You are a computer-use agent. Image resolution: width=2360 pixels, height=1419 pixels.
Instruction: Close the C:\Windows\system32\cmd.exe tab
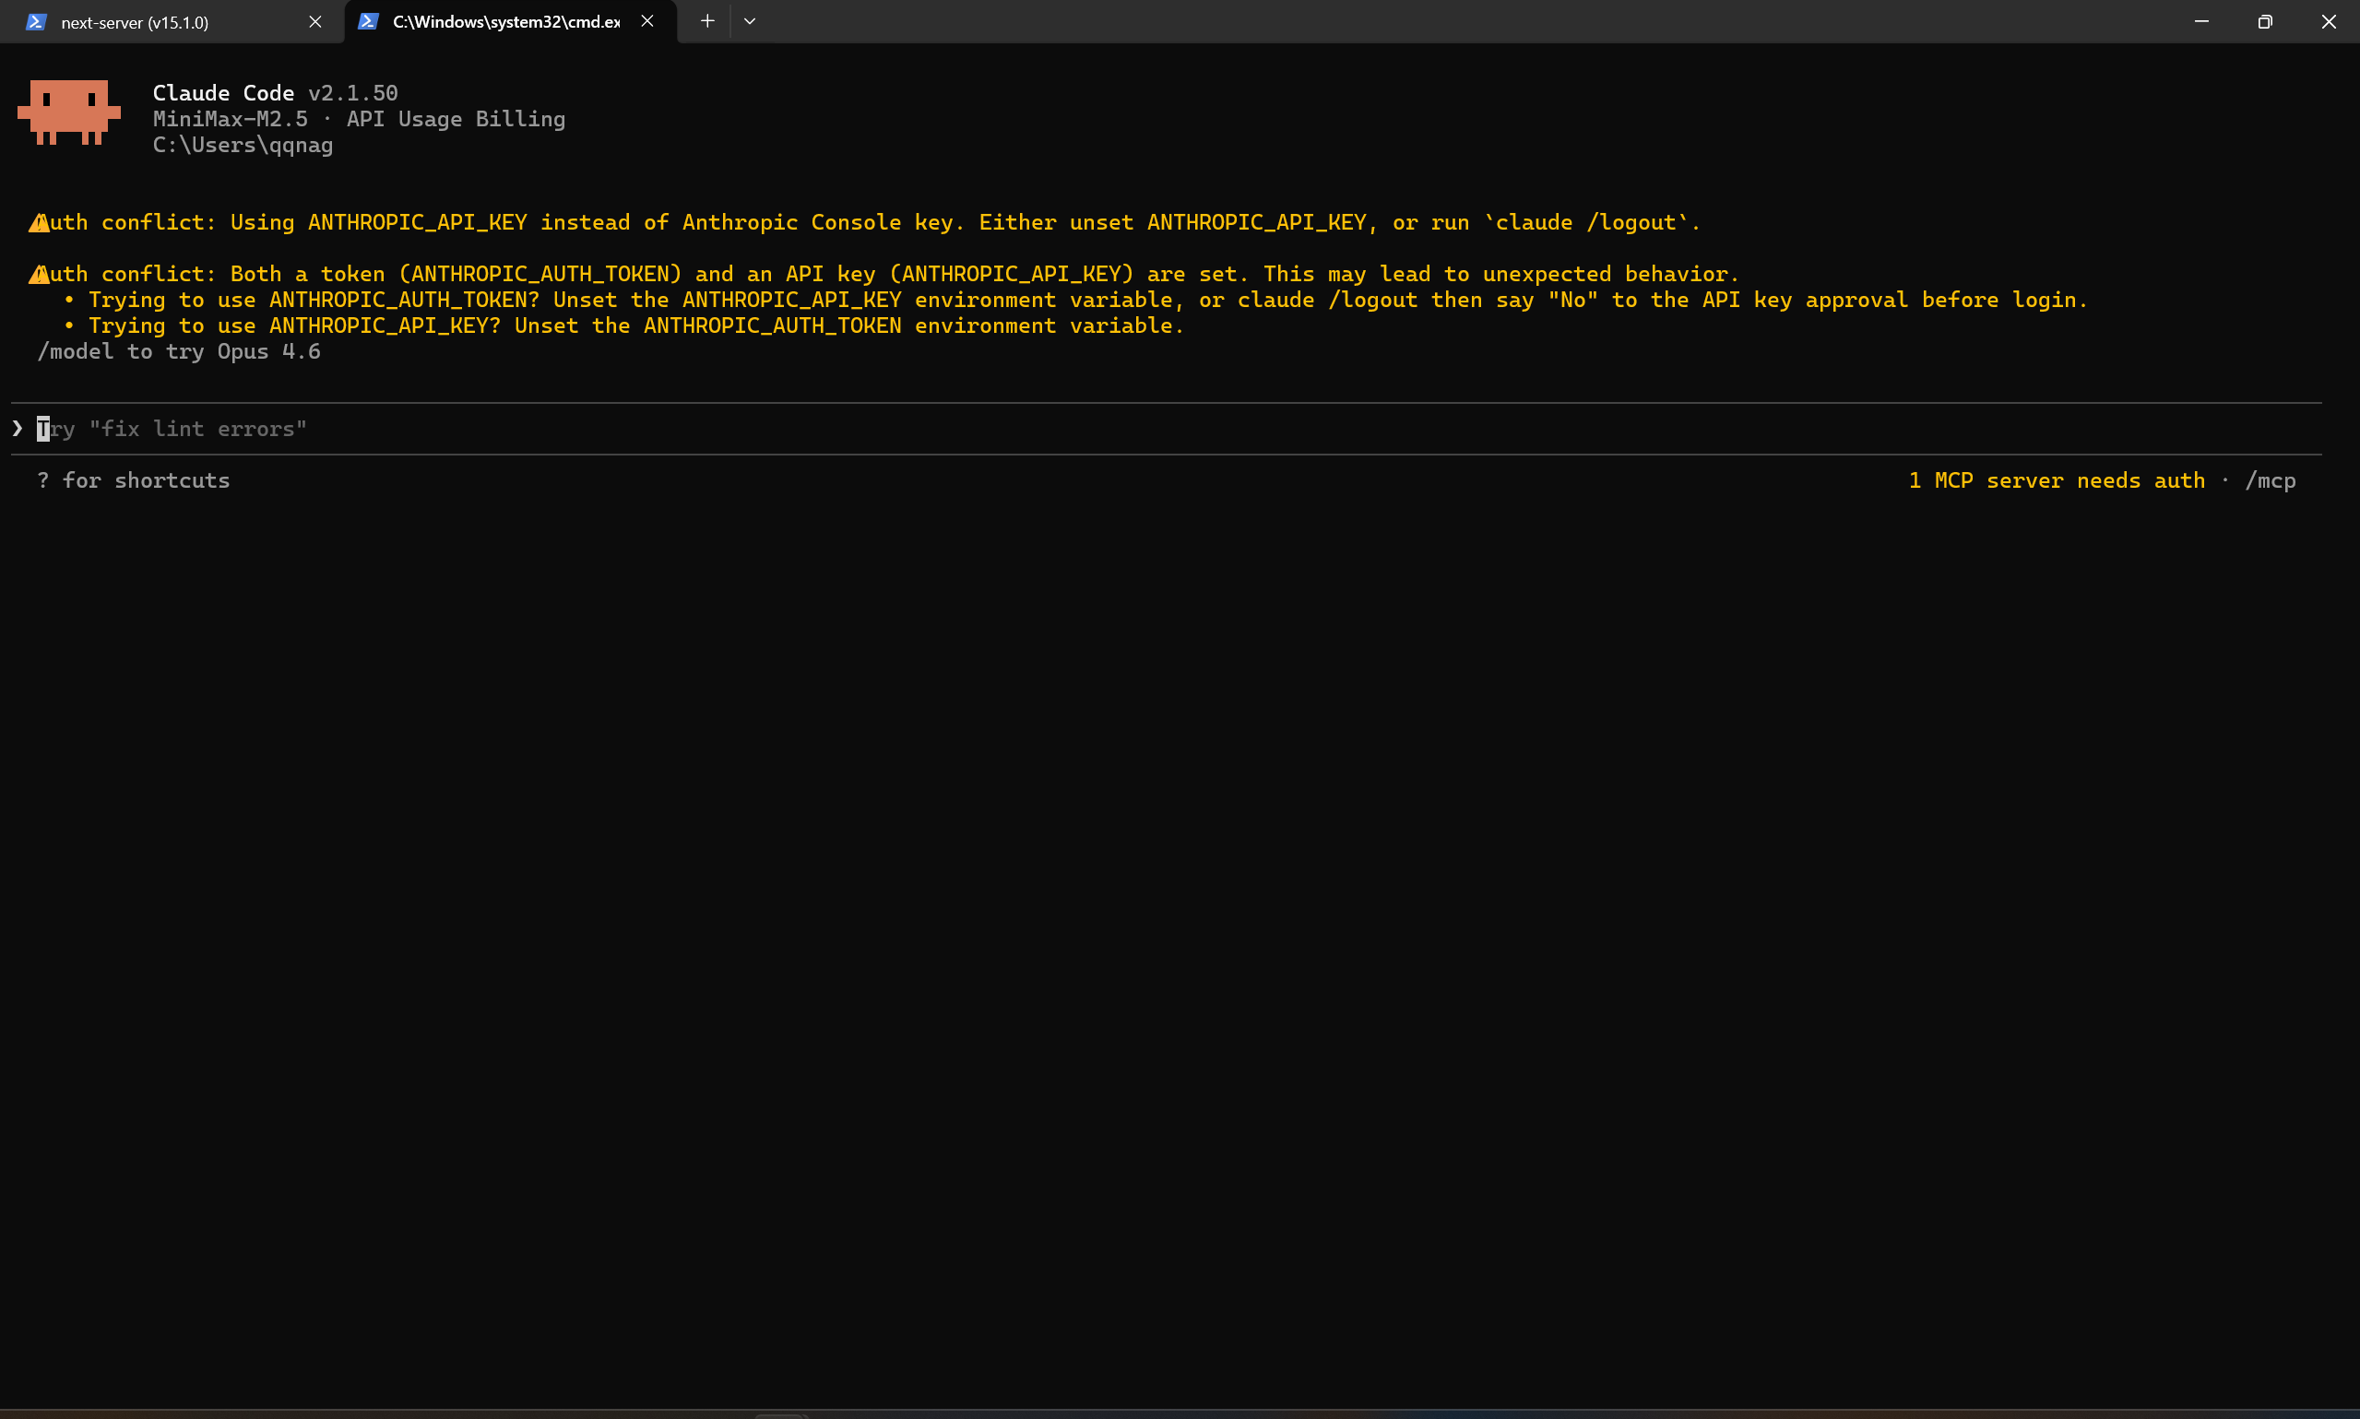[647, 22]
